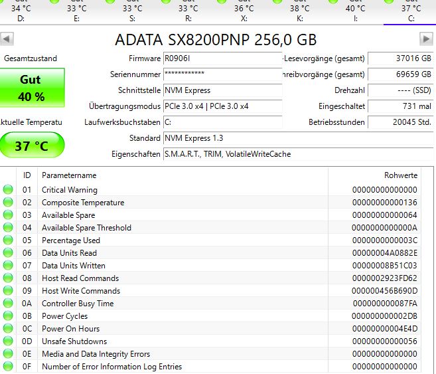Select the Unsafe Shutdowns parameter name
The width and height of the screenshot is (436, 374).
coord(74,341)
